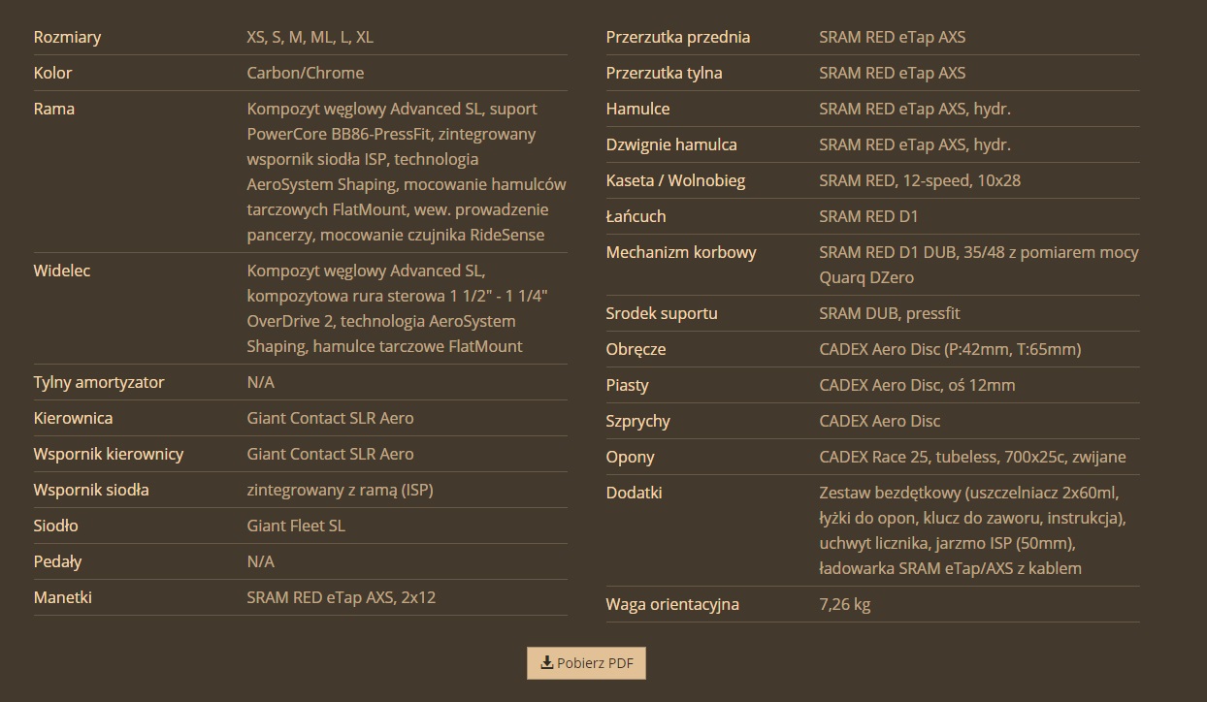Screen dimensions: 1207x702
Task: Click N/A value for Tylny amortyzator
Action: tap(261, 382)
